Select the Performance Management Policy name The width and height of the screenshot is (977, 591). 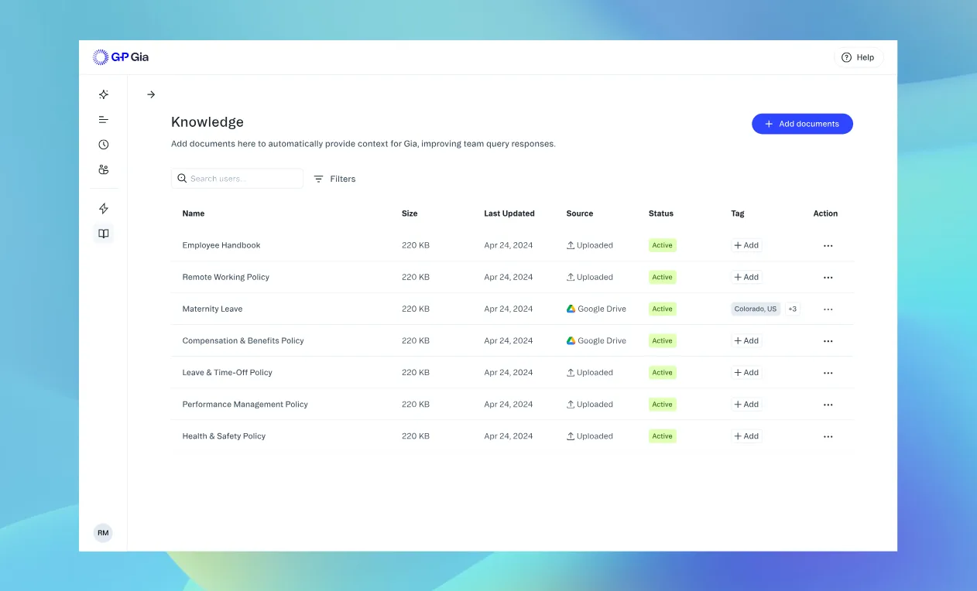coord(245,405)
